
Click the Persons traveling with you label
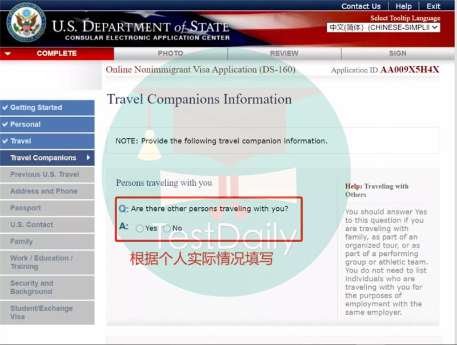click(x=164, y=183)
